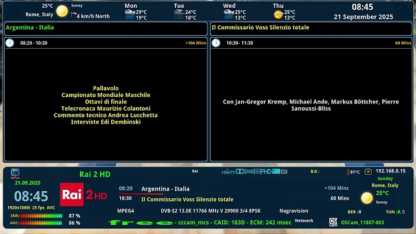This screenshot has width=416, height=234.
Task: Click the 4 km/h North wind text
Action: 93,16
